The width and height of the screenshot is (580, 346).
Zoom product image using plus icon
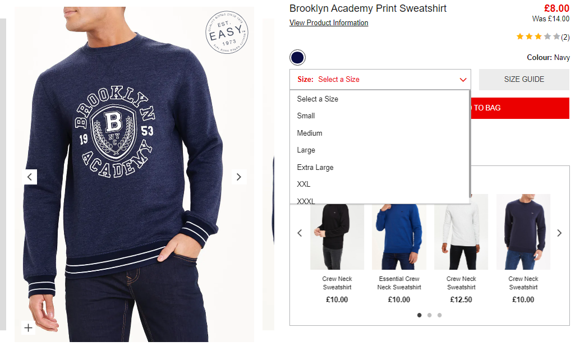[28, 327]
